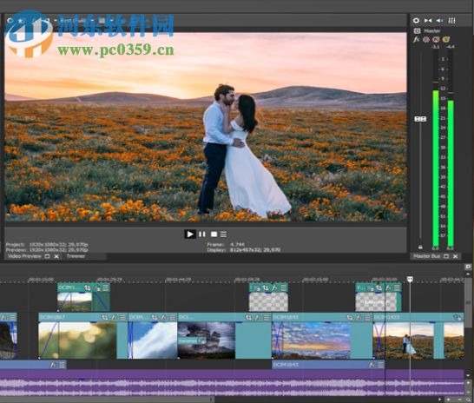This screenshot has height=403, width=474.
Task: Toggle Downmix Output on Master Bus
Action: point(428,21)
